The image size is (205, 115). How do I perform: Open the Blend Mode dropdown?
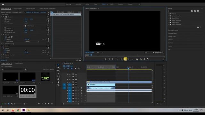[x=32, y=42]
